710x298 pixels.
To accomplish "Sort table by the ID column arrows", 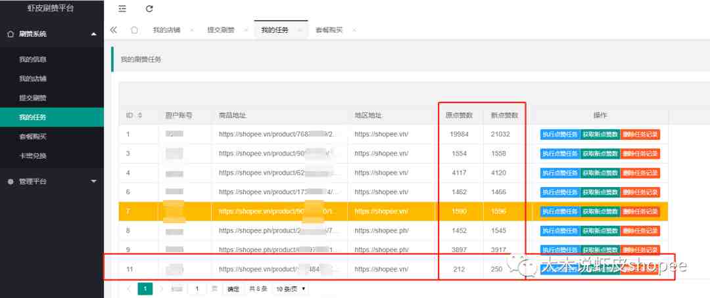I will pos(139,116).
